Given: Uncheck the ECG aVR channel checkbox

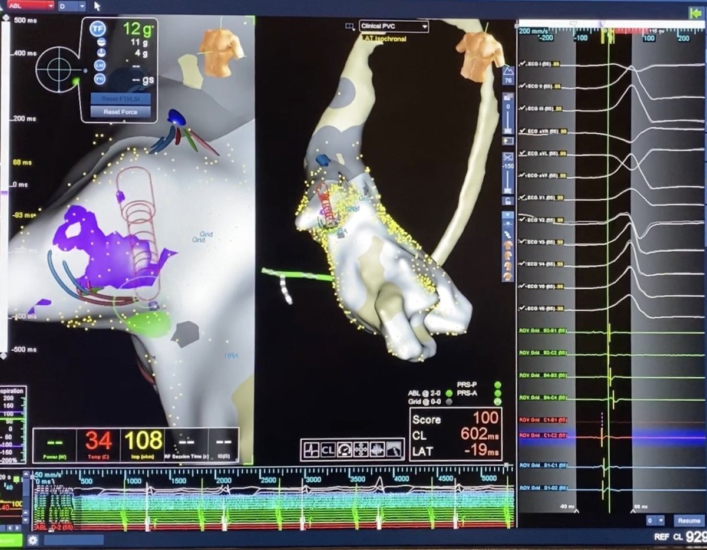Looking at the screenshot, I should (x=521, y=131).
